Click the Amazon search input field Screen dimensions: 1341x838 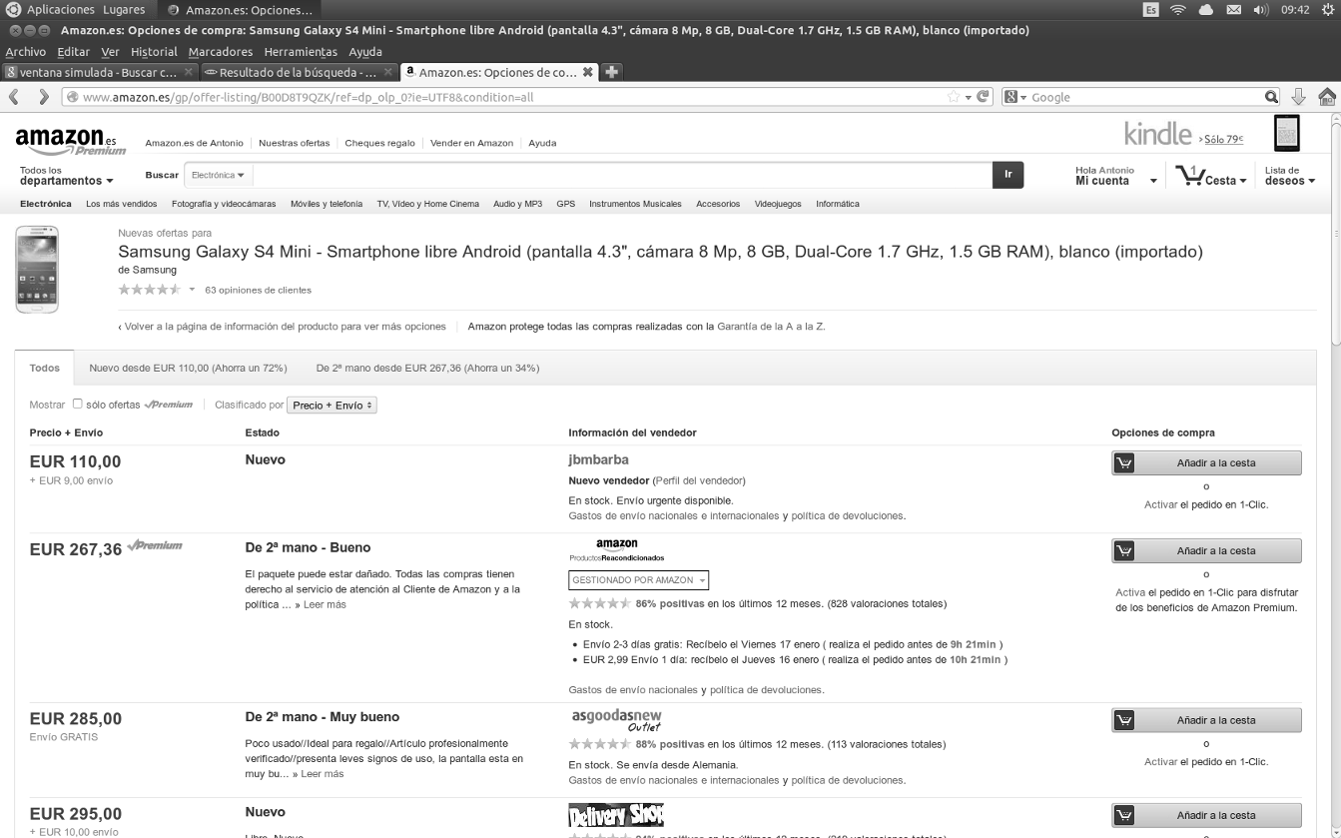point(622,175)
